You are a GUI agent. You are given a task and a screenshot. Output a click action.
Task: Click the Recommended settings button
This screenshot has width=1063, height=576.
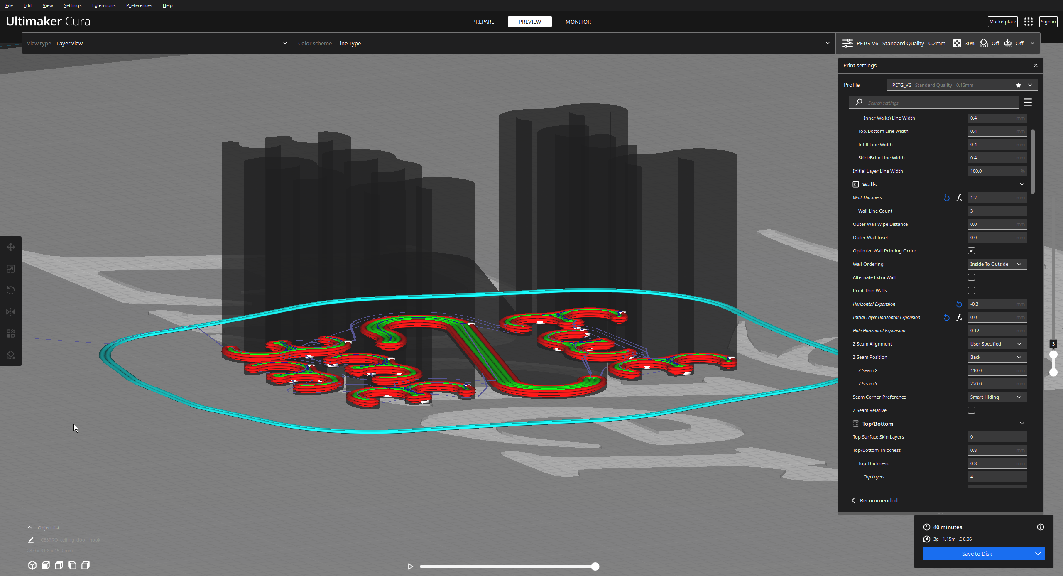tap(873, 500)
